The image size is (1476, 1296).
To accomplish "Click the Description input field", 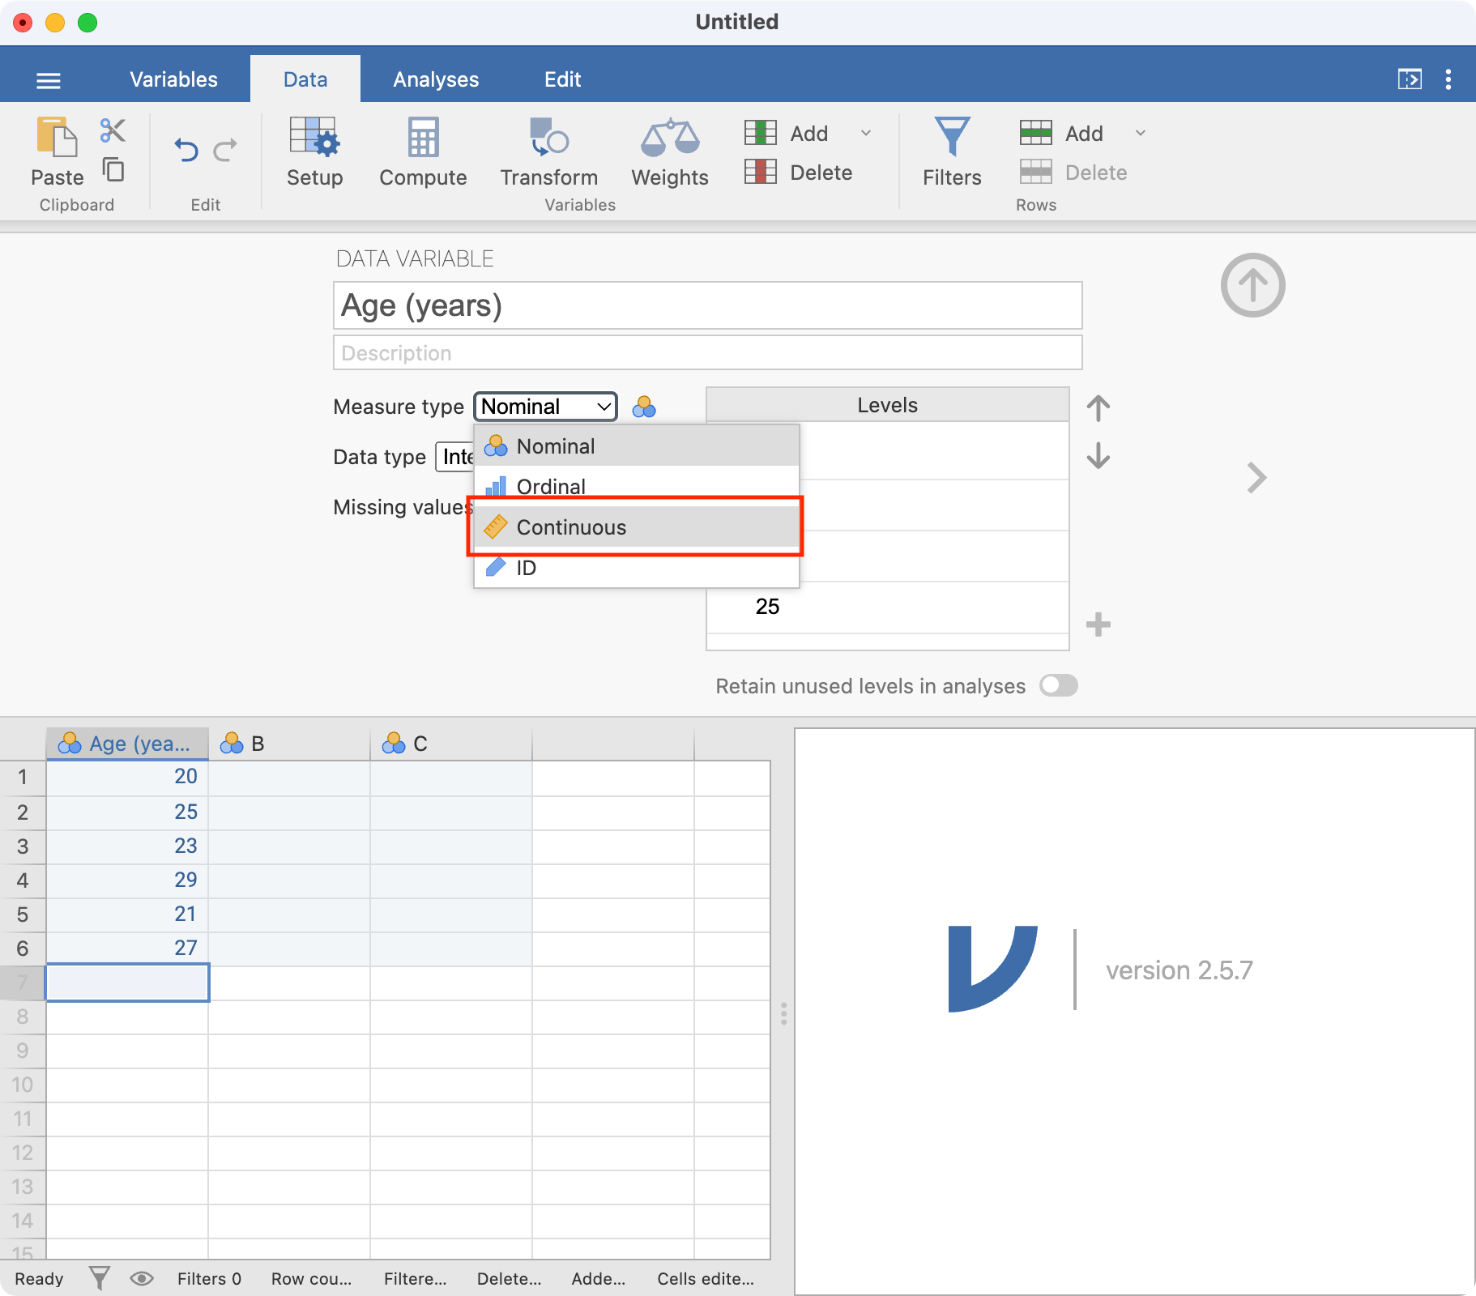I will (x=707, y=353).
